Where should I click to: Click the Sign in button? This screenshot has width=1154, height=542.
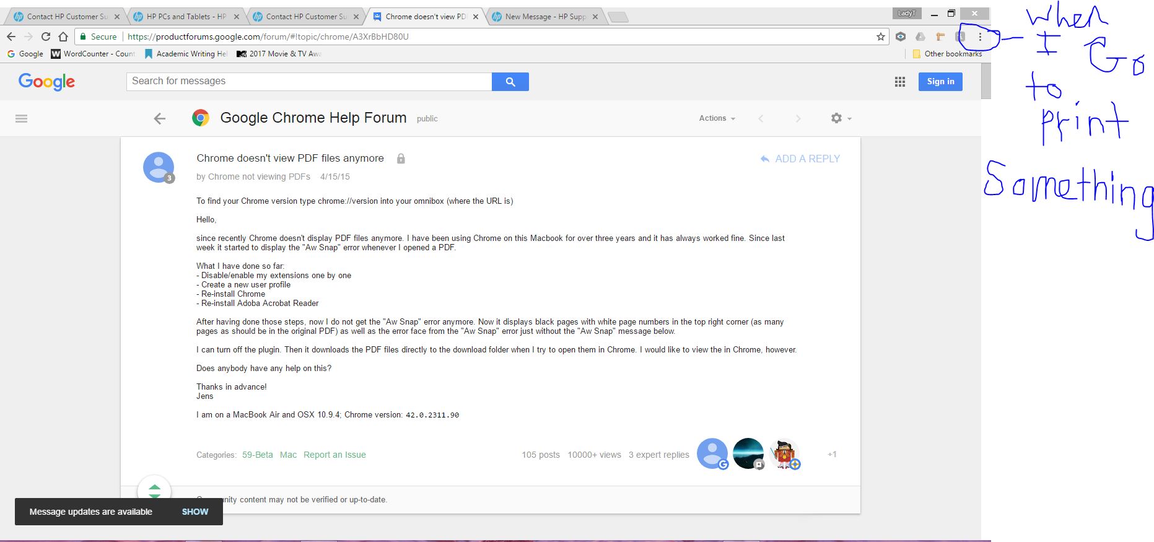[x=940, y=82]
